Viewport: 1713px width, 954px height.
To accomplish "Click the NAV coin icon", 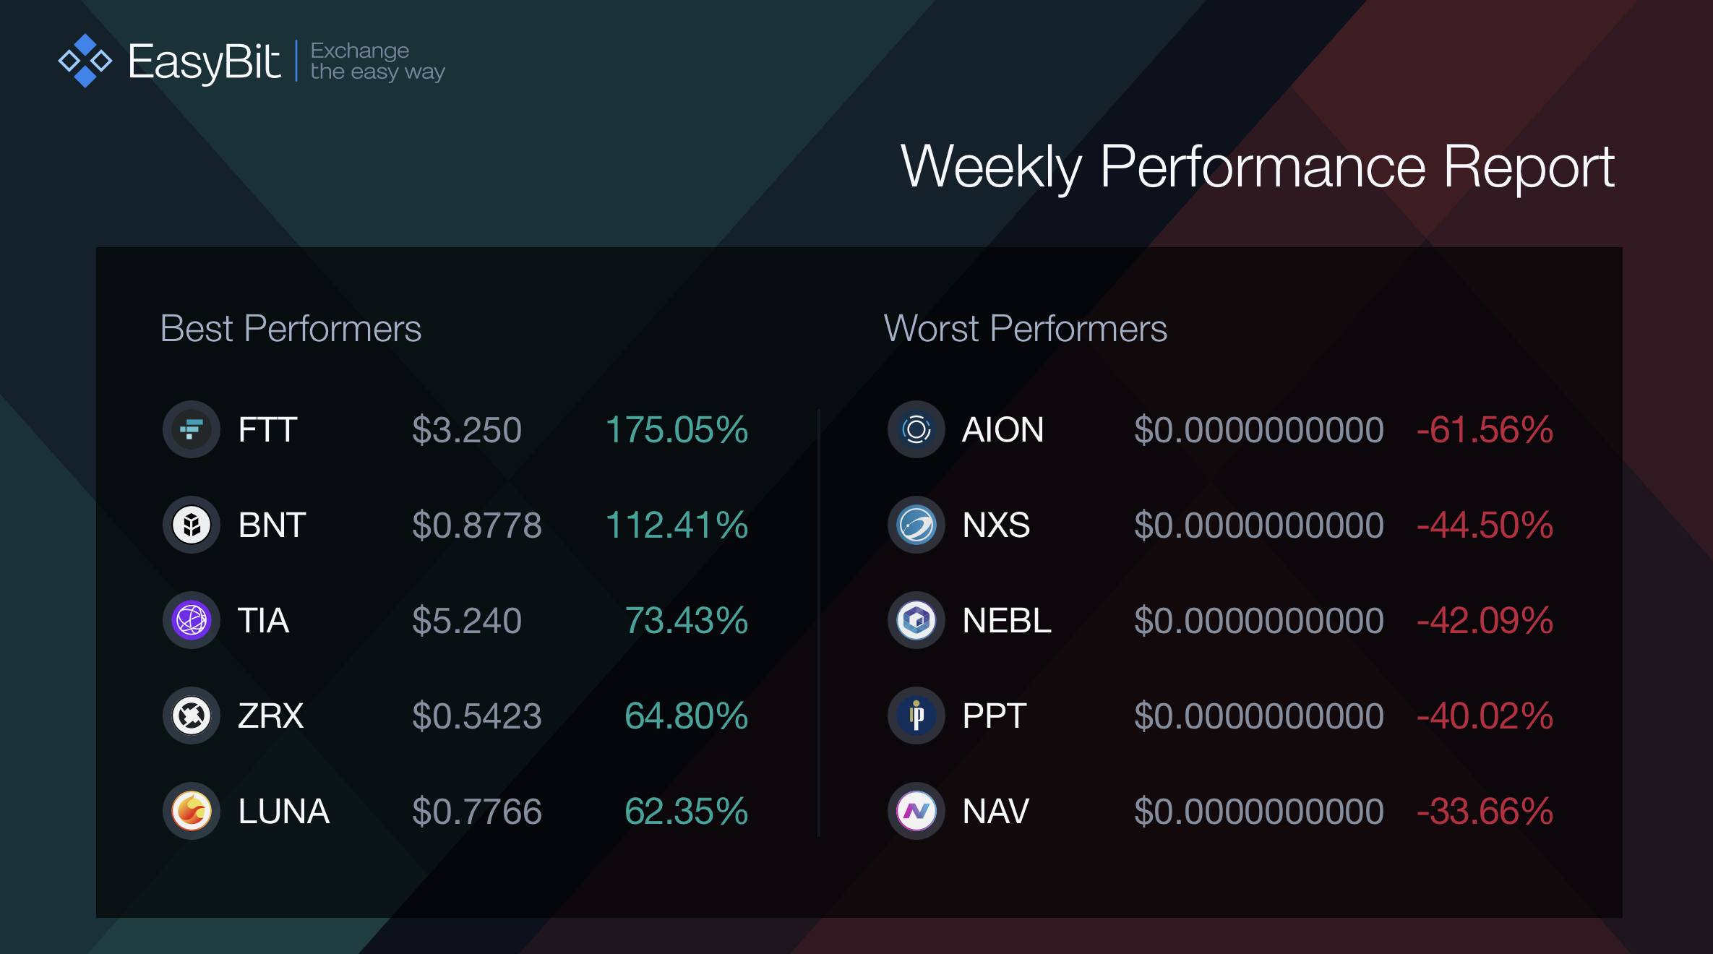I will click(916, 811).
